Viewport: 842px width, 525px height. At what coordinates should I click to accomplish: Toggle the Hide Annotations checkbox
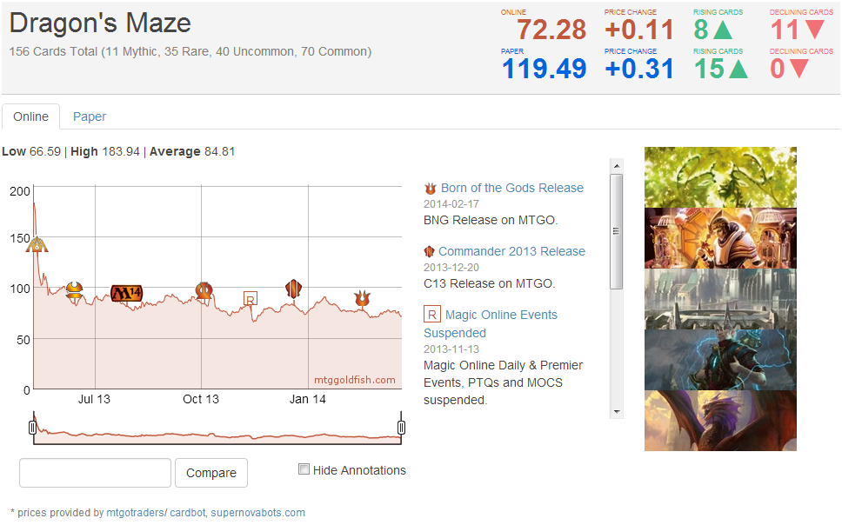304,469
